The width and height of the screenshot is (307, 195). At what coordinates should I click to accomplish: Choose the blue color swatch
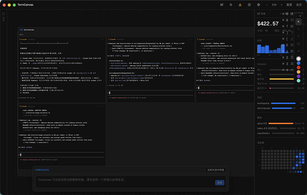[x=299, y=63]
